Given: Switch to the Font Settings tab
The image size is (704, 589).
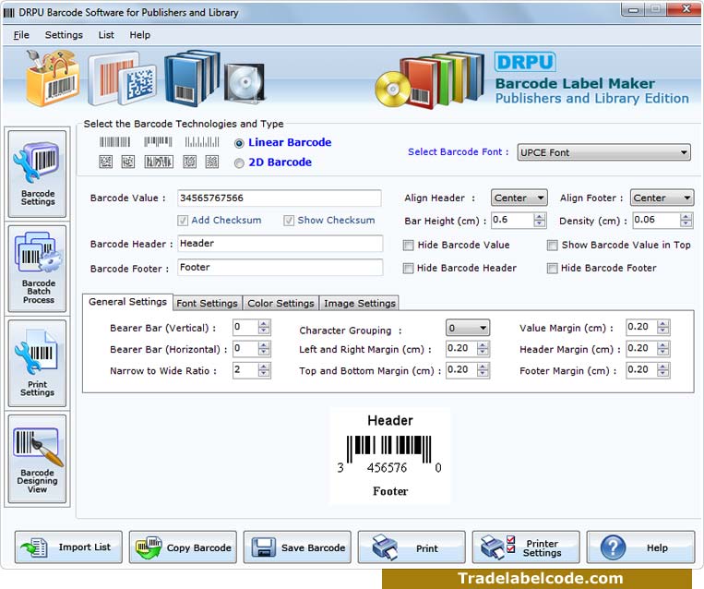Looking at the screenshot, I should click(x=207, y=303).
